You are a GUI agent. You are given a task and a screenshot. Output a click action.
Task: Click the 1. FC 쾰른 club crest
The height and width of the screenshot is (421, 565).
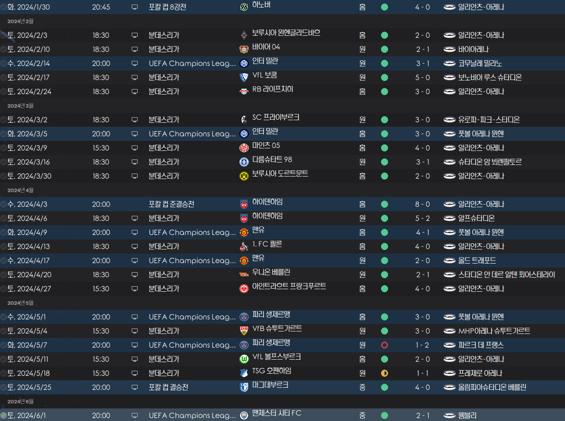[x=244, y=246]
